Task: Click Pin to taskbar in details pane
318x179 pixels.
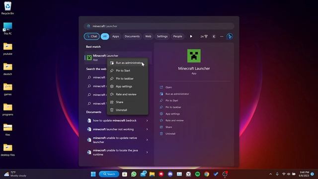Action: [170, 107]
